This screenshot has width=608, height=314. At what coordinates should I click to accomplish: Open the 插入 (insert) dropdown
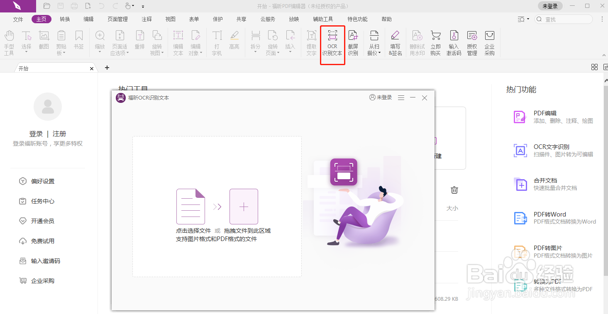[x=291, y=52]
